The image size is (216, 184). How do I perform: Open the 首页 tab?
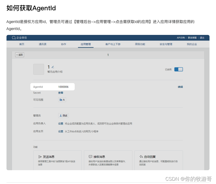coord(22,44)
